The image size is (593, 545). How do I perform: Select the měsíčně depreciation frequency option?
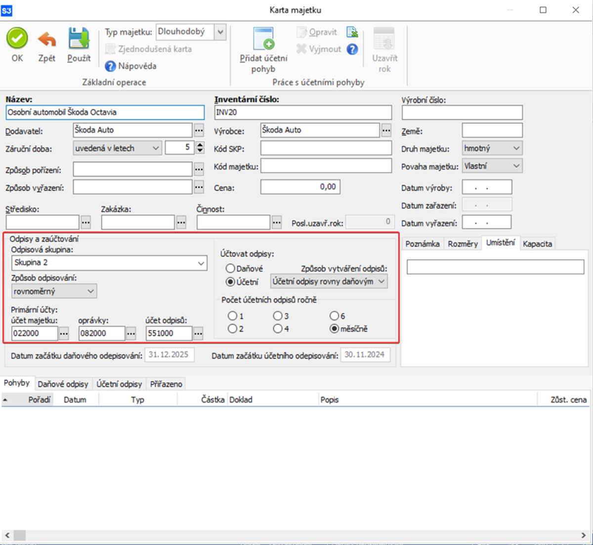coord(335,329)
